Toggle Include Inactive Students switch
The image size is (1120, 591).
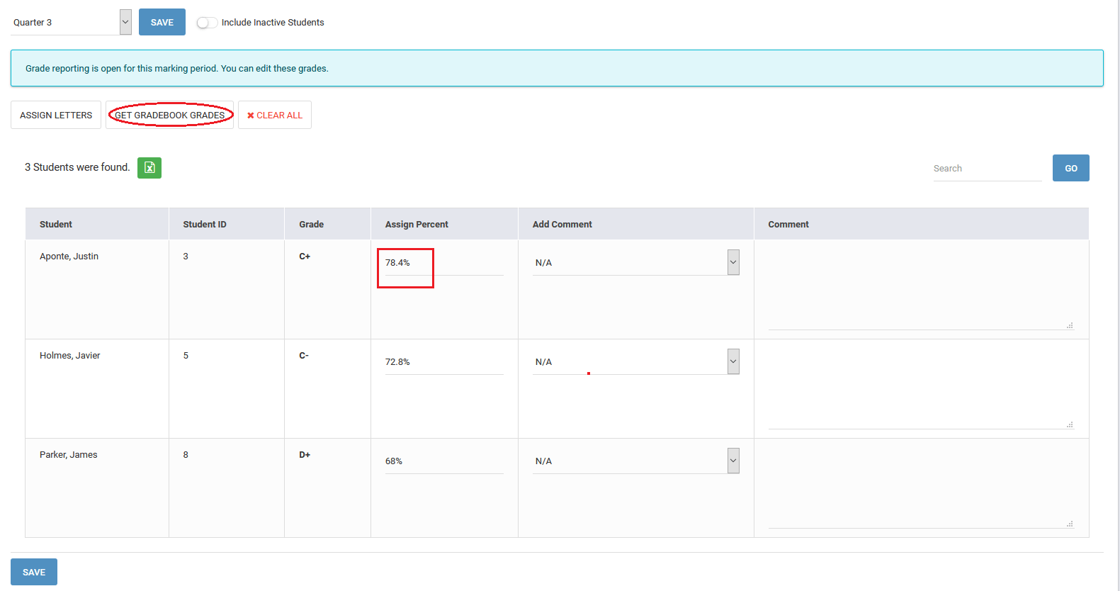207,23
